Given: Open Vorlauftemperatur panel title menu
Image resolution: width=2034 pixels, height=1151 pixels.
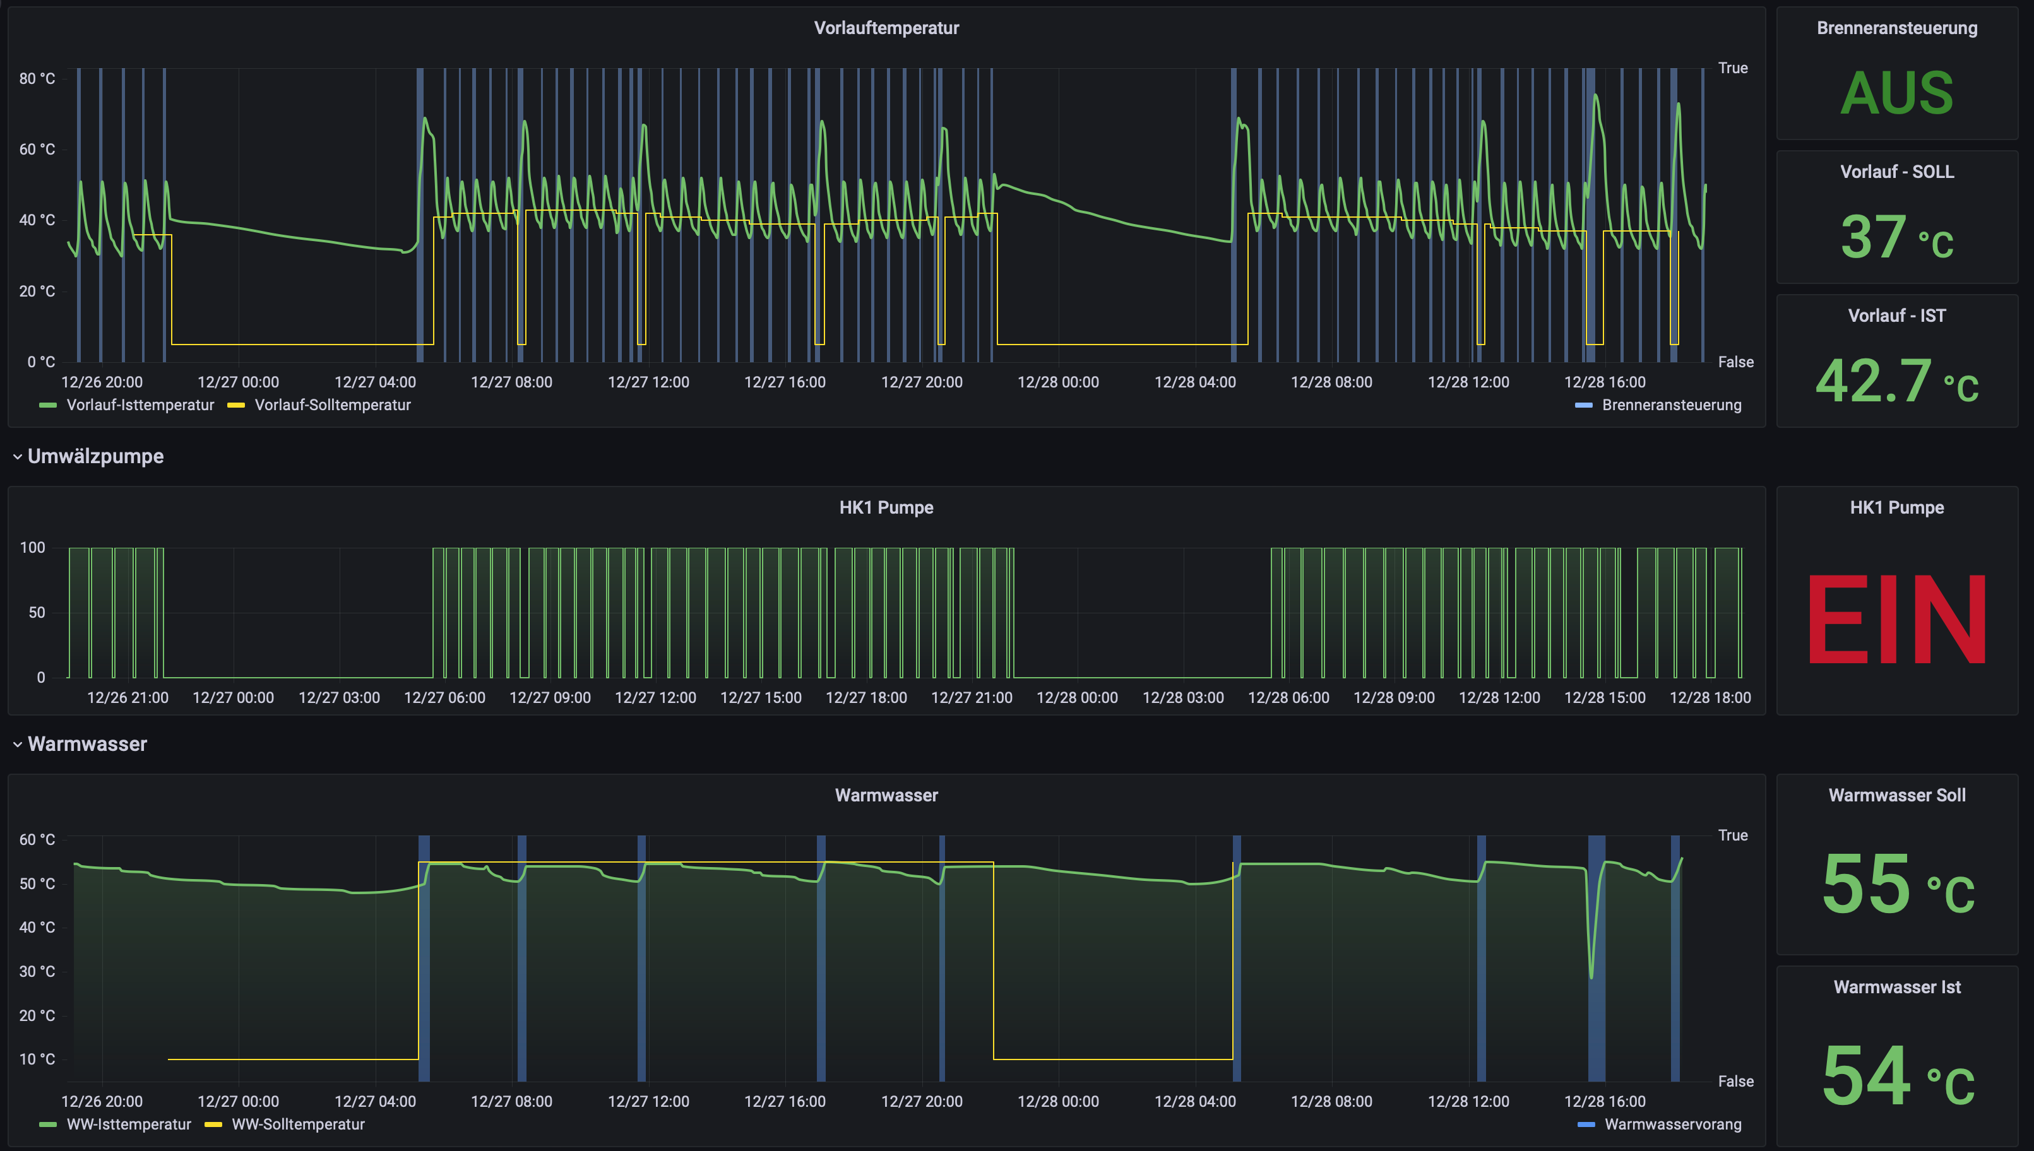Looking at the screenshot, I should 886,28.
